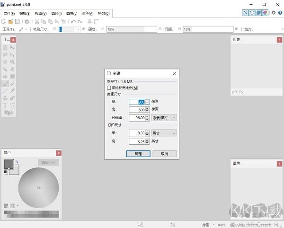This screenshot has height=228, width=284.
Task: Click the Undo arrow in main toolbar
Action: point(73,22)
